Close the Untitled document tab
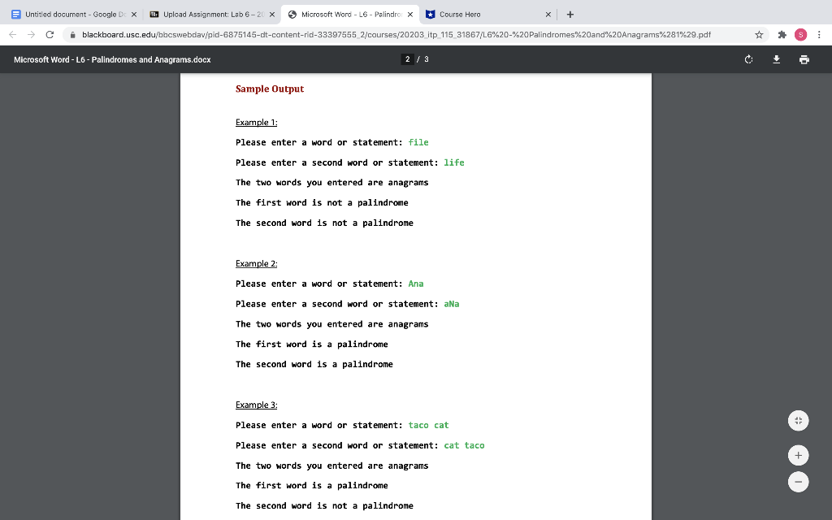832x520 pixels. (x=134, y=15)
